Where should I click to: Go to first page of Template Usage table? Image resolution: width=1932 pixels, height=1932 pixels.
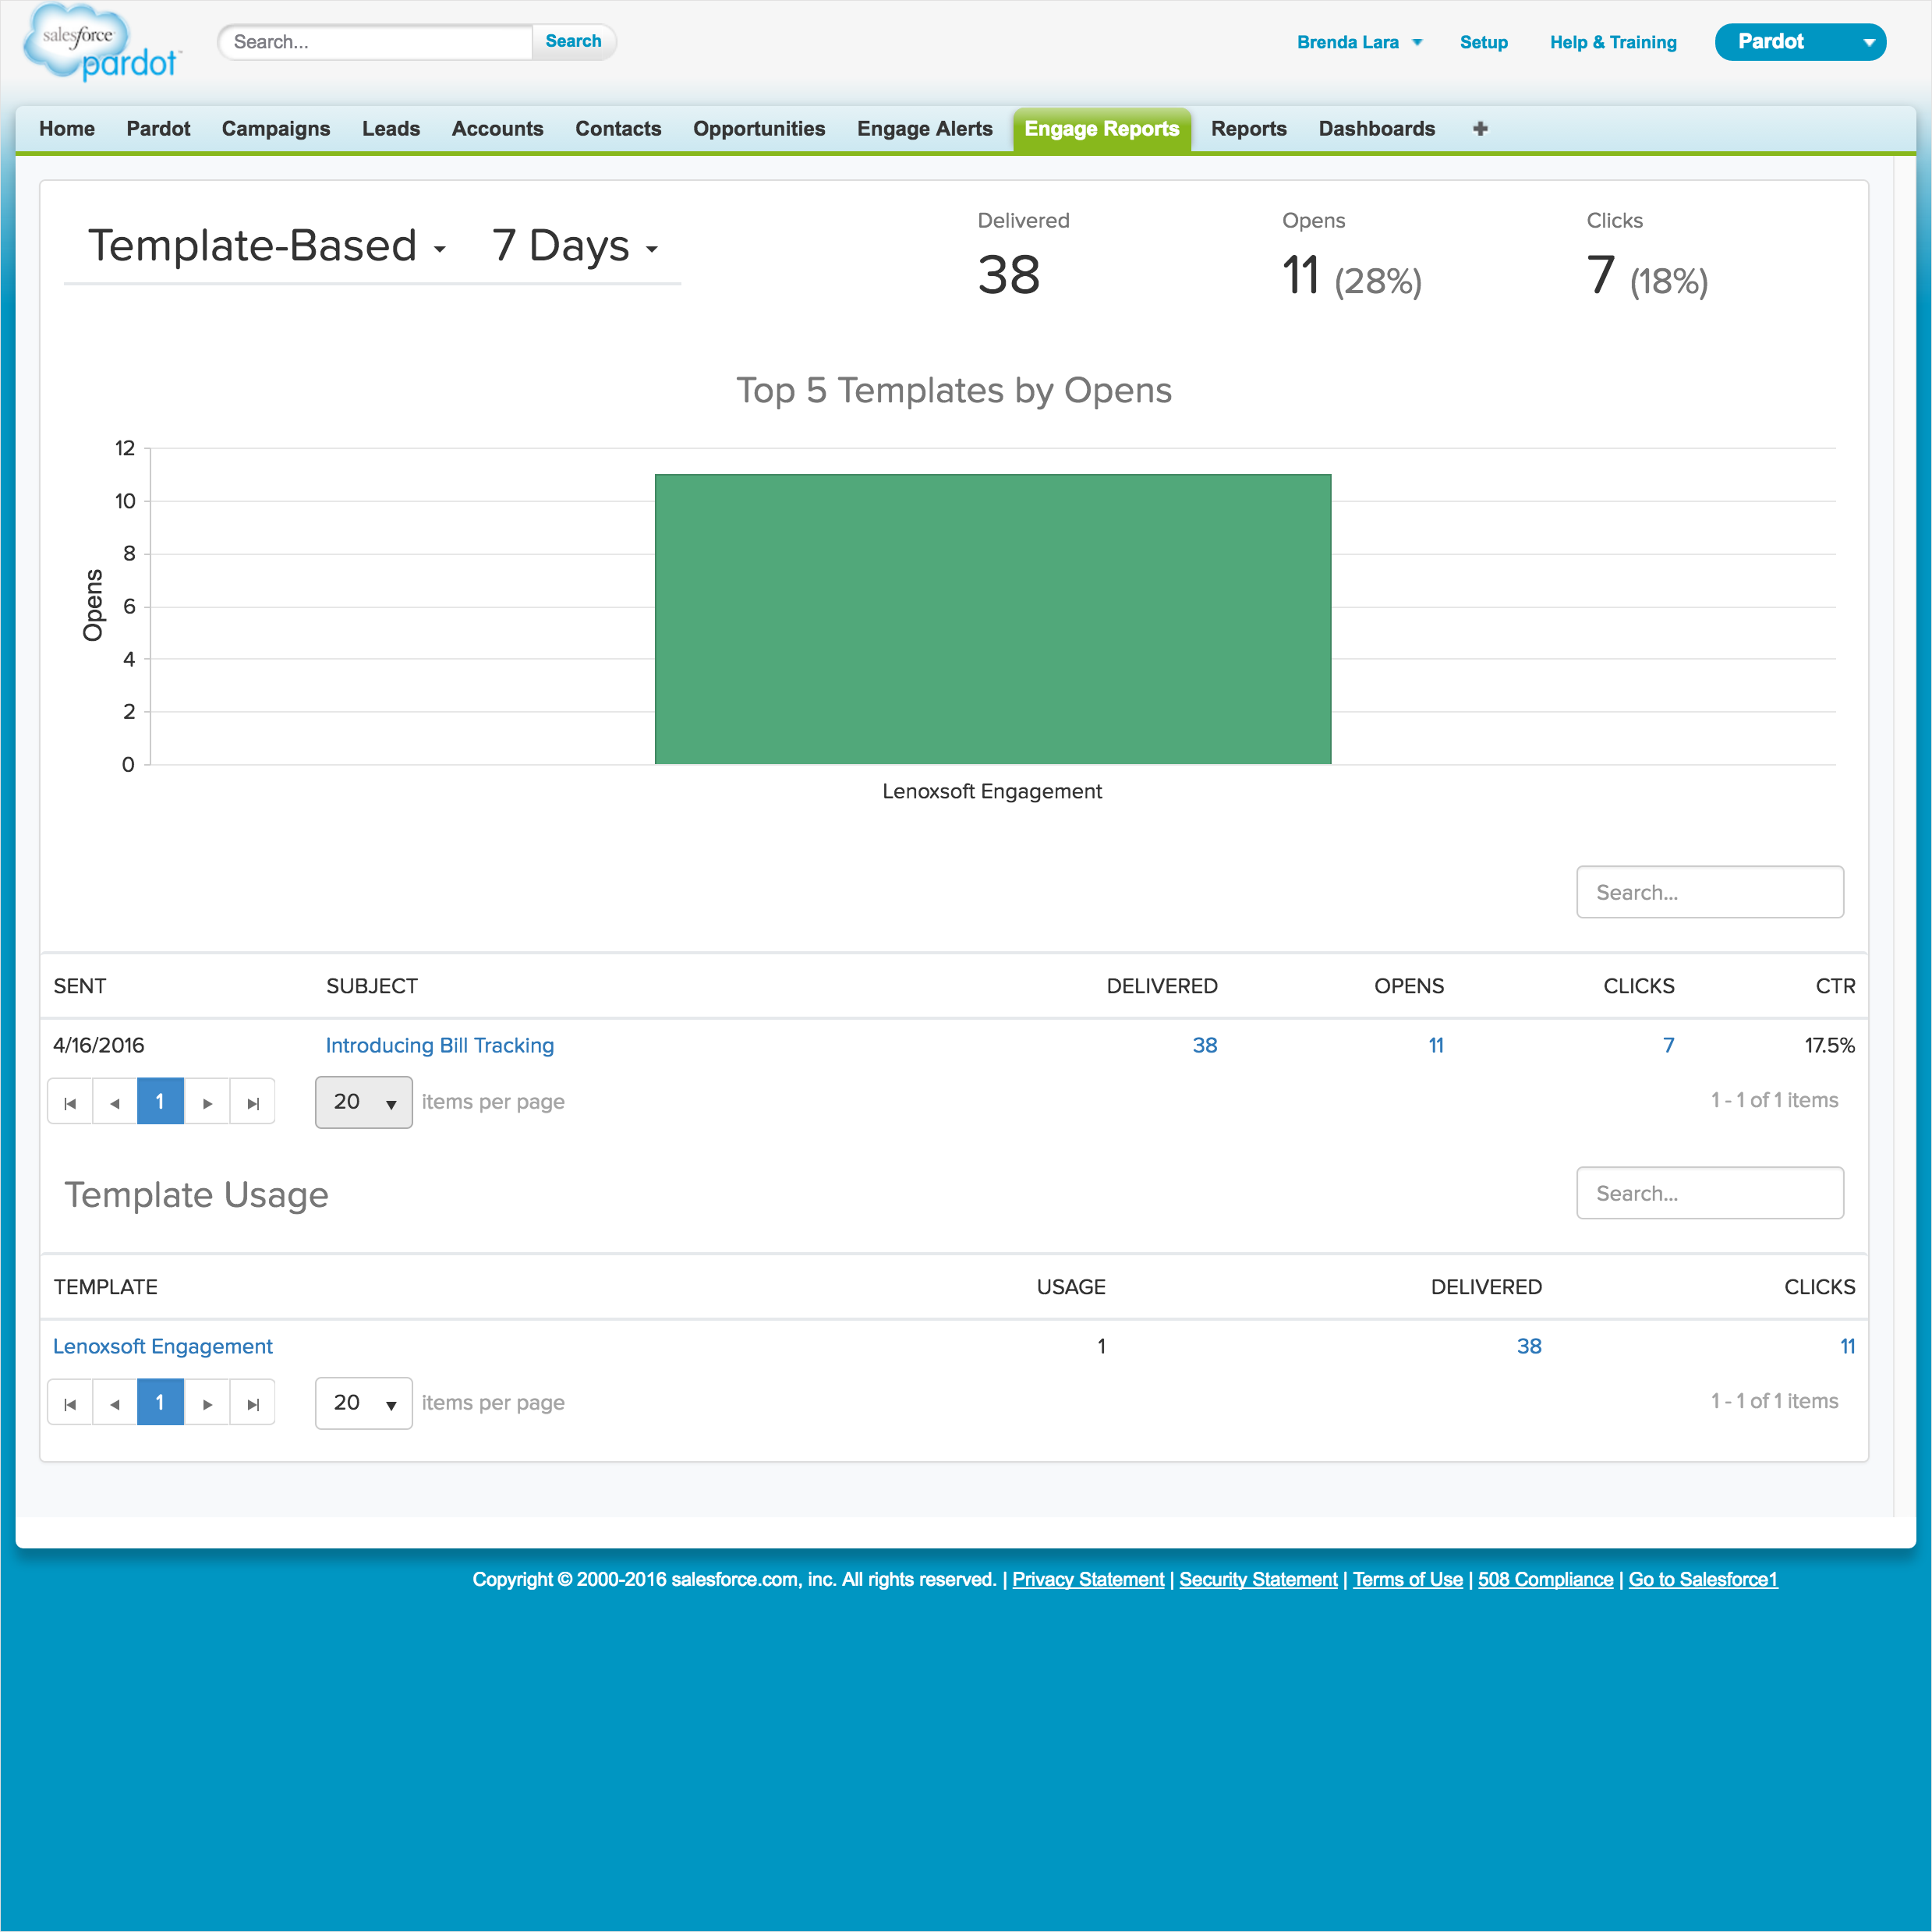69,1402
